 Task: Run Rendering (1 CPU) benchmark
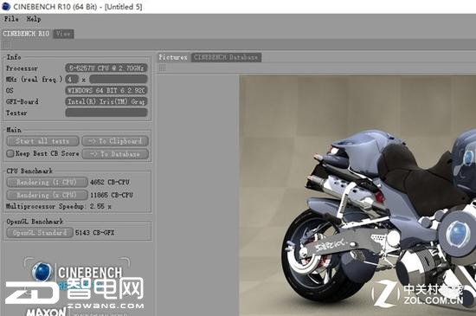(47, 182)
